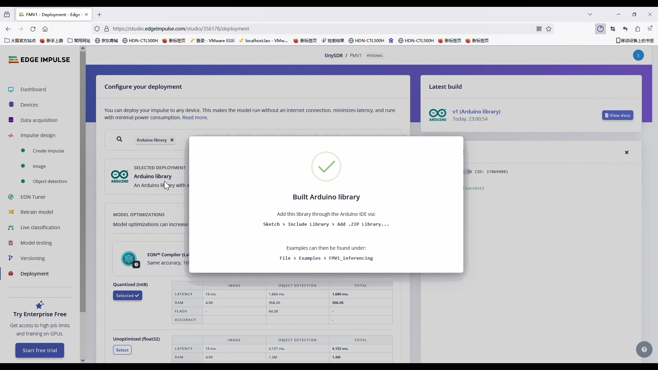Viewport: 658px width, 370px height.
Task: Close the FMV1 Deployment tab
Action: [86, 14]
